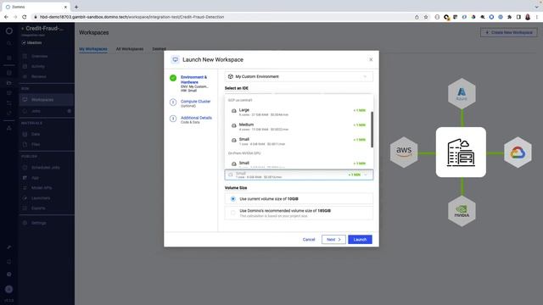
Task: Choose Domino's recommended volume size option
Action: tap(299, 213)
